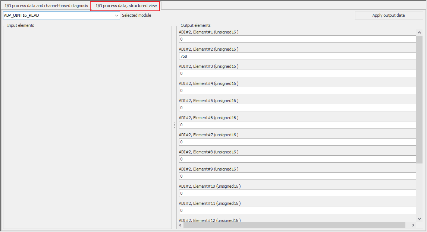Click the splitter handle between input and output panels
Image resolution: width=427 pixels, height=232 pixels.
[174, 125]
